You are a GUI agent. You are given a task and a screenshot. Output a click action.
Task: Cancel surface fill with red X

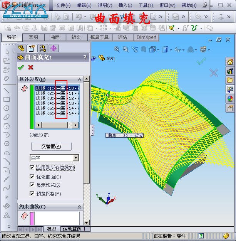click(30, 67)
